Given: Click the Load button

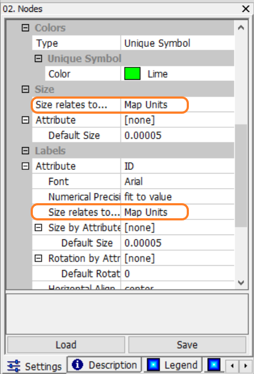Looking at the screenshot, I should pos(66,345).
